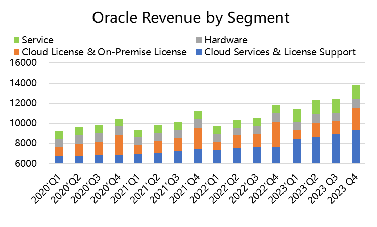Select the green segment of the 2023'Q1 bar
377x227 pixels.
point(297,116)
